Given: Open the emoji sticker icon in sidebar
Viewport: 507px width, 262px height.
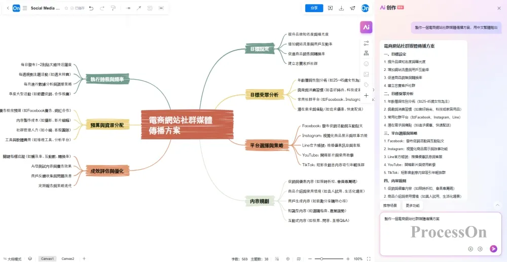Looking at the screenshot, I should pyautogui.click(x=366, y=63).
